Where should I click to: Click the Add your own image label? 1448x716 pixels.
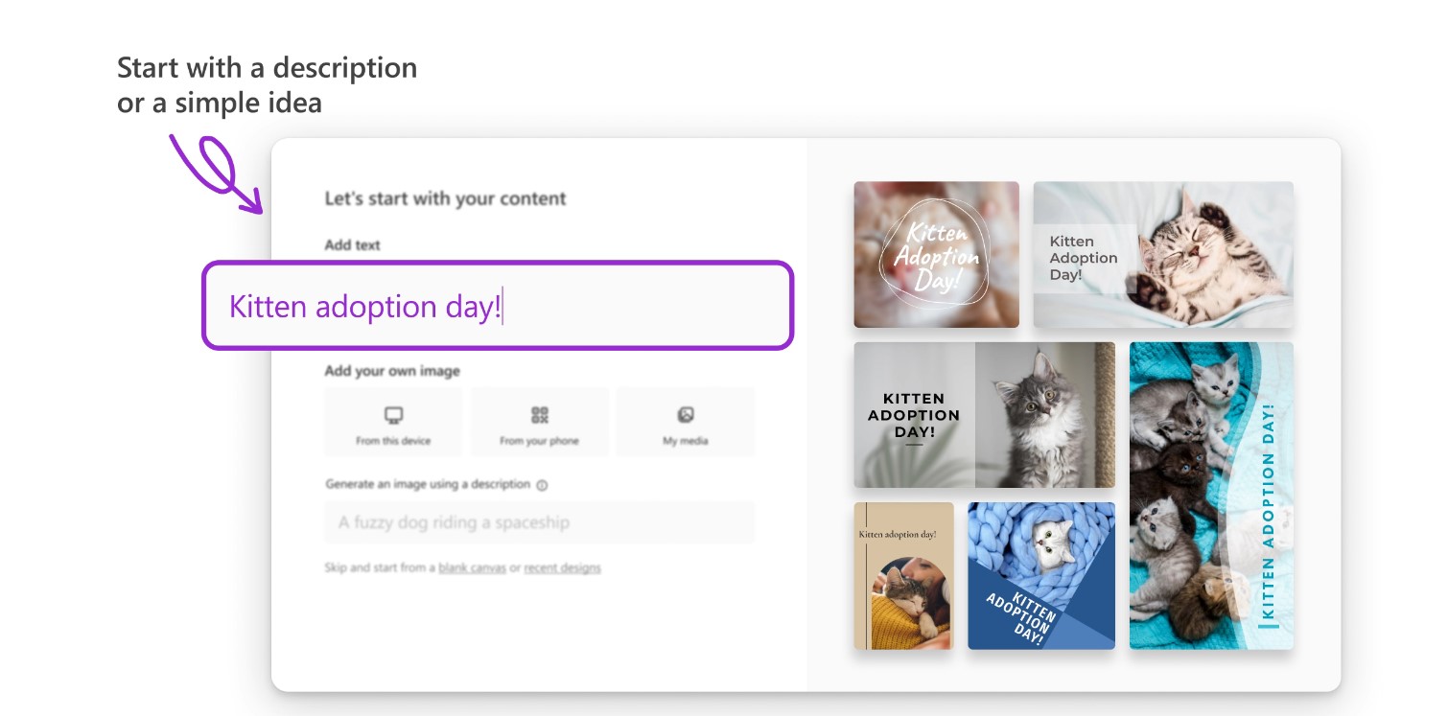tap(392, 371)
